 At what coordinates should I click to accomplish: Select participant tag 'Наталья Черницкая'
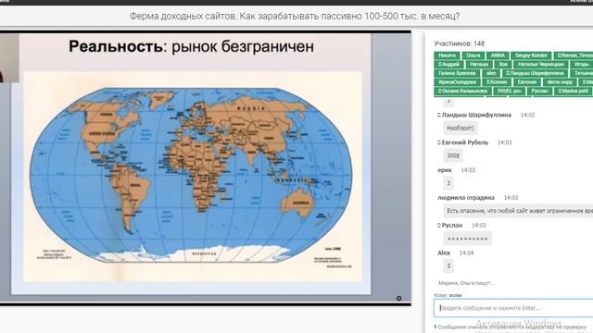tap(541, 65)
